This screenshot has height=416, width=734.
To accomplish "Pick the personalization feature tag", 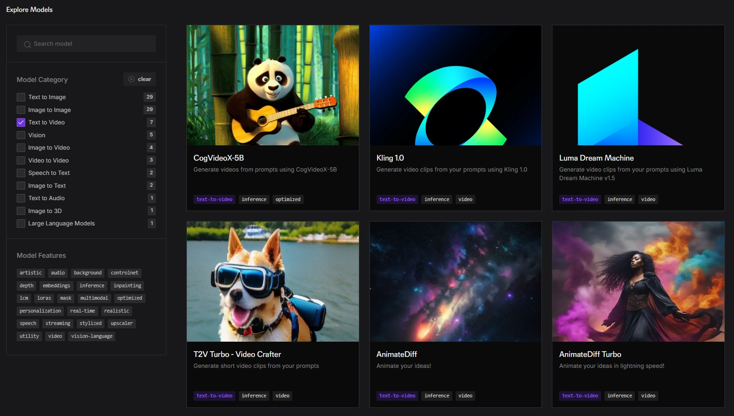I will [41, 311].
